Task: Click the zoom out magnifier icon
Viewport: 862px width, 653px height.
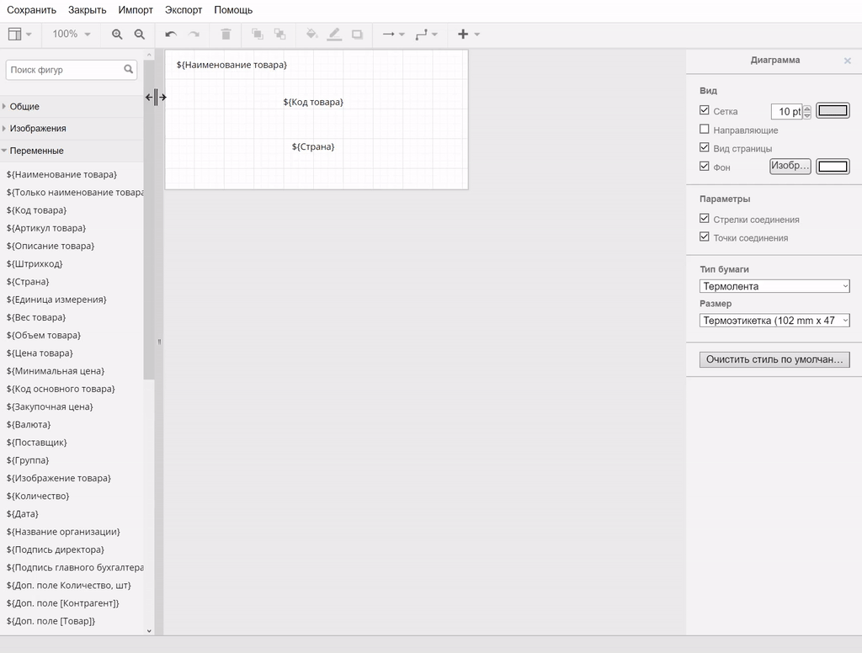Action: (140, 35)
